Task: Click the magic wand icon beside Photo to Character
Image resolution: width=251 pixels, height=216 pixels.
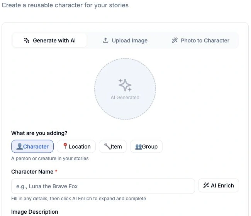Action: point(175,40)
